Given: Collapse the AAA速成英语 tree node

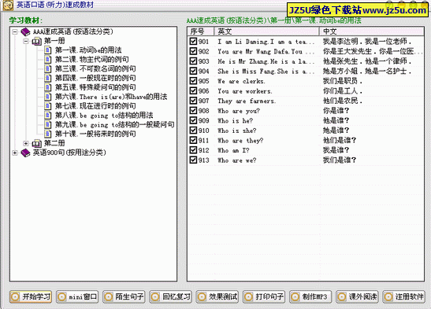Looking at the screenshot, I should 15,31.
